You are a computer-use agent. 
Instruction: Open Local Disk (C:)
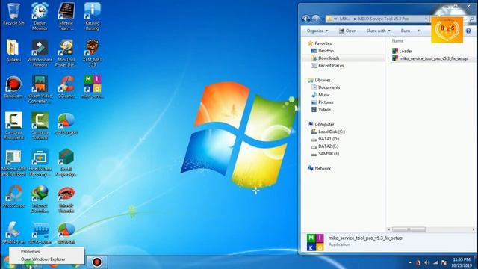point(328,132)
